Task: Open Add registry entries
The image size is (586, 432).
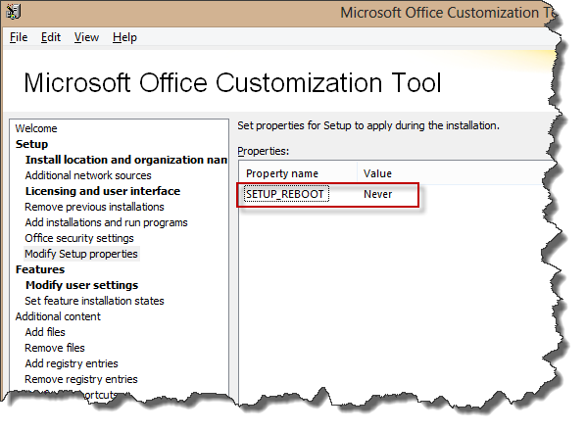Action: click(72, 363)
